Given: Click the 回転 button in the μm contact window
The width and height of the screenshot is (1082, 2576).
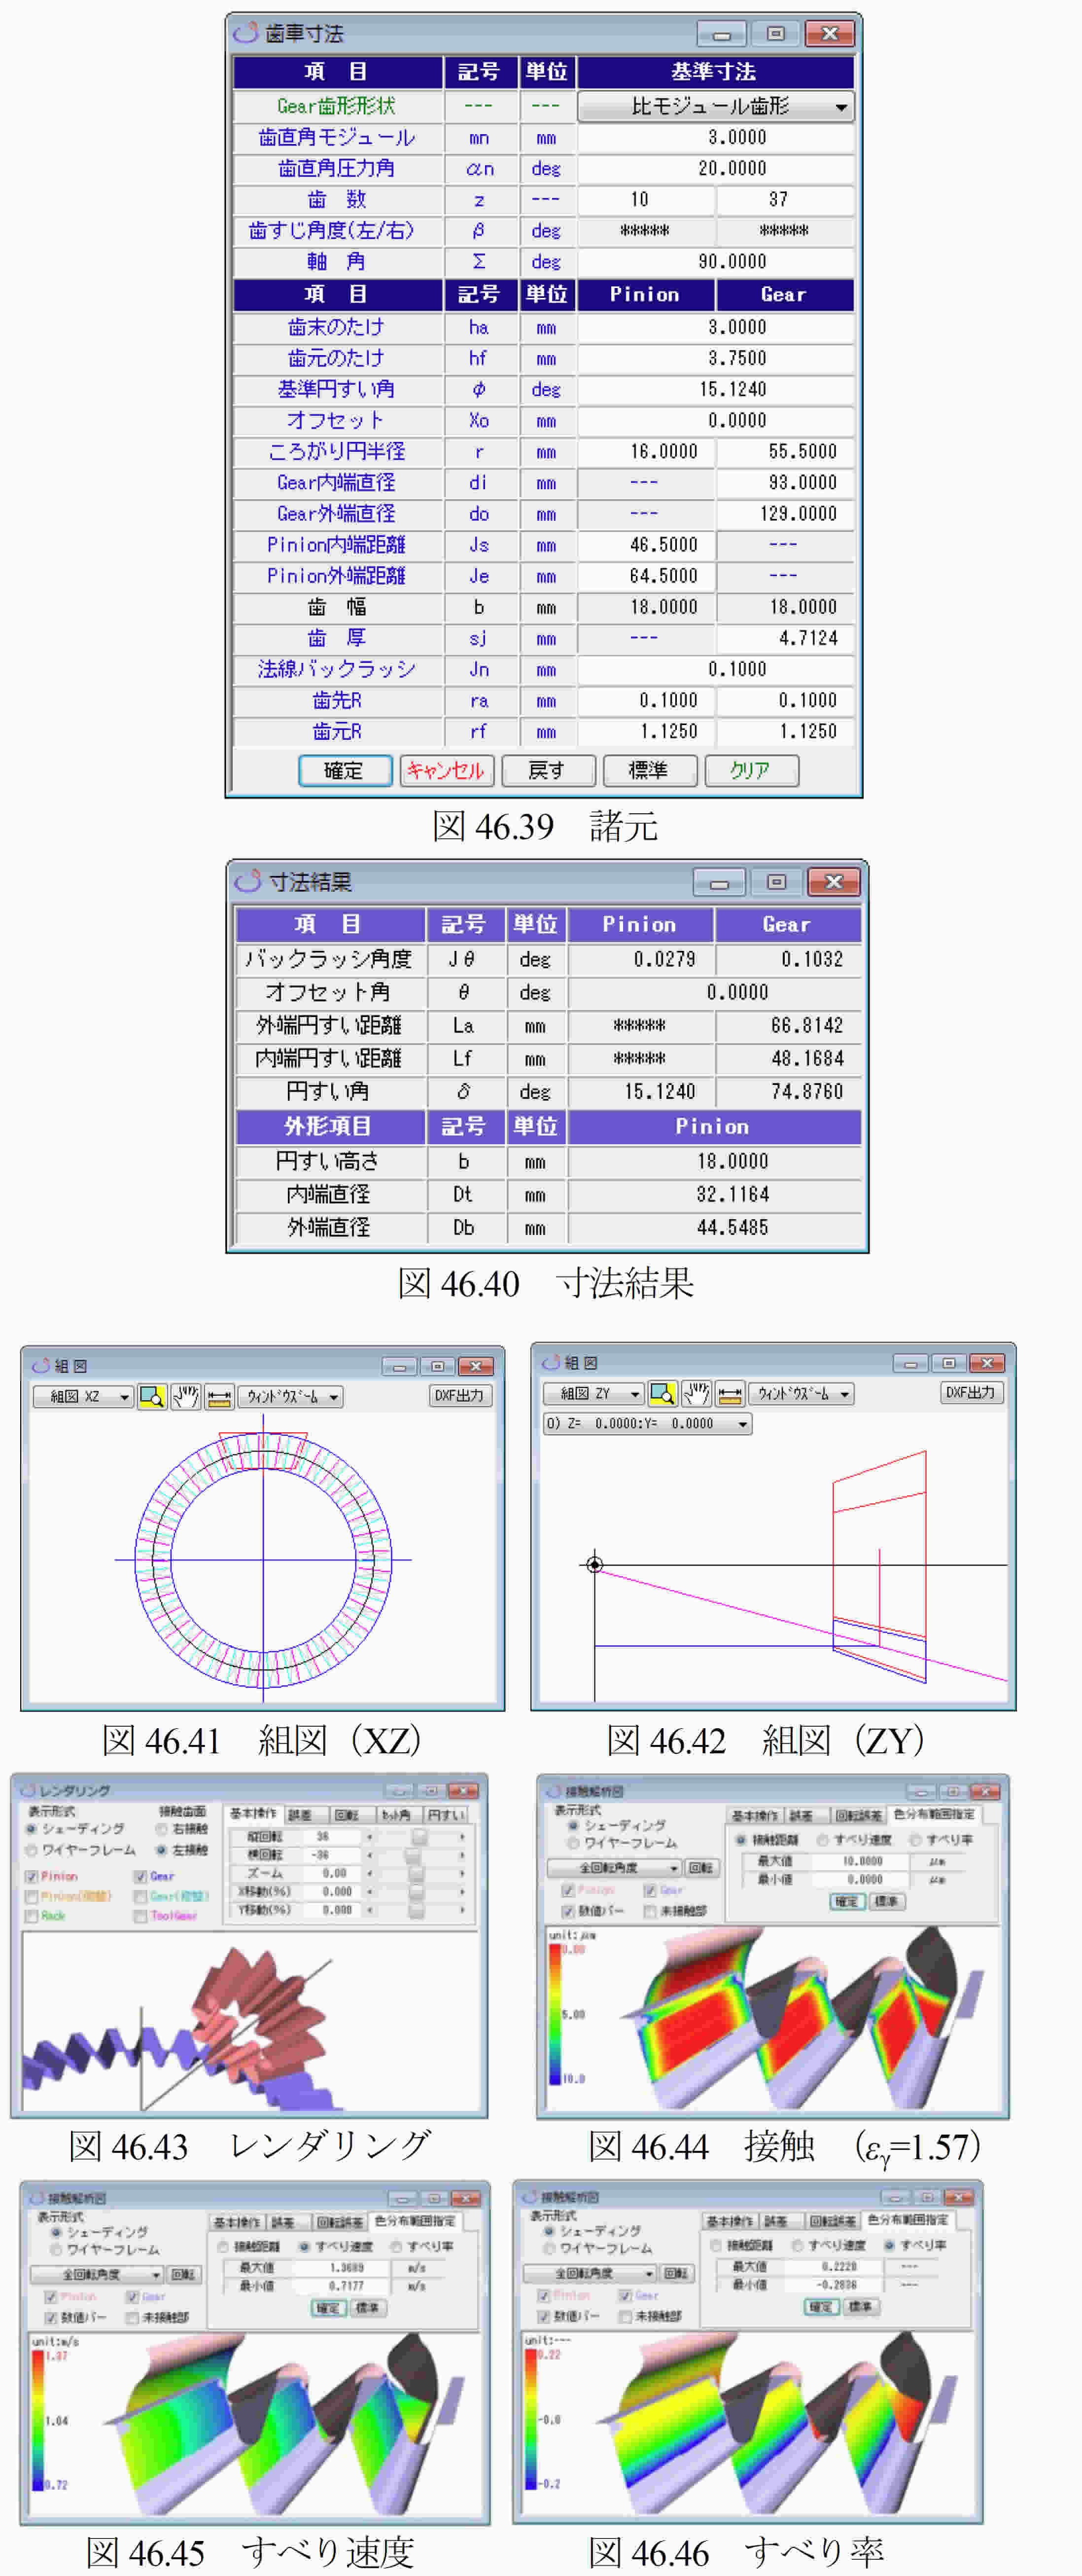Looking at the screenshot, I should tap(701, 1867).
